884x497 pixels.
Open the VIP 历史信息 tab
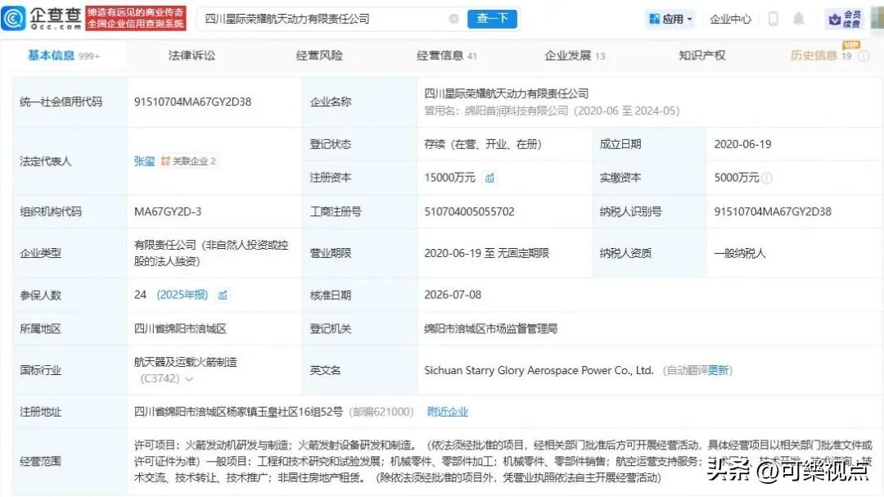pos(820,55)
